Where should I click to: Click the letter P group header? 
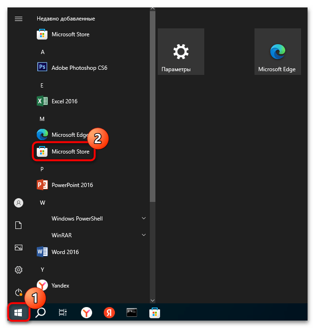click(x=42, y=169)
